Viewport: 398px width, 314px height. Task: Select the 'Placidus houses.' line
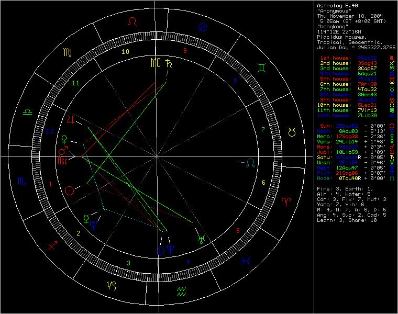coord(341,37)
